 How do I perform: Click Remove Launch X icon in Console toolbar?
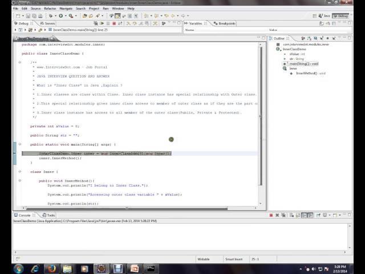pyautogui.click(x=277, y=215)
